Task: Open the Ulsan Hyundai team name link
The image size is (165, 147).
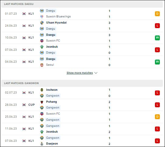Action: point(56,23)
